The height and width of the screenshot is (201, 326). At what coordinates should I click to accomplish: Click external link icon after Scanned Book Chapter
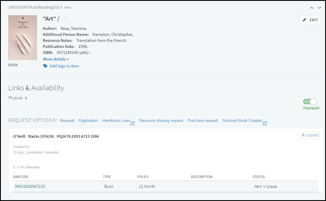coord(265,123)
